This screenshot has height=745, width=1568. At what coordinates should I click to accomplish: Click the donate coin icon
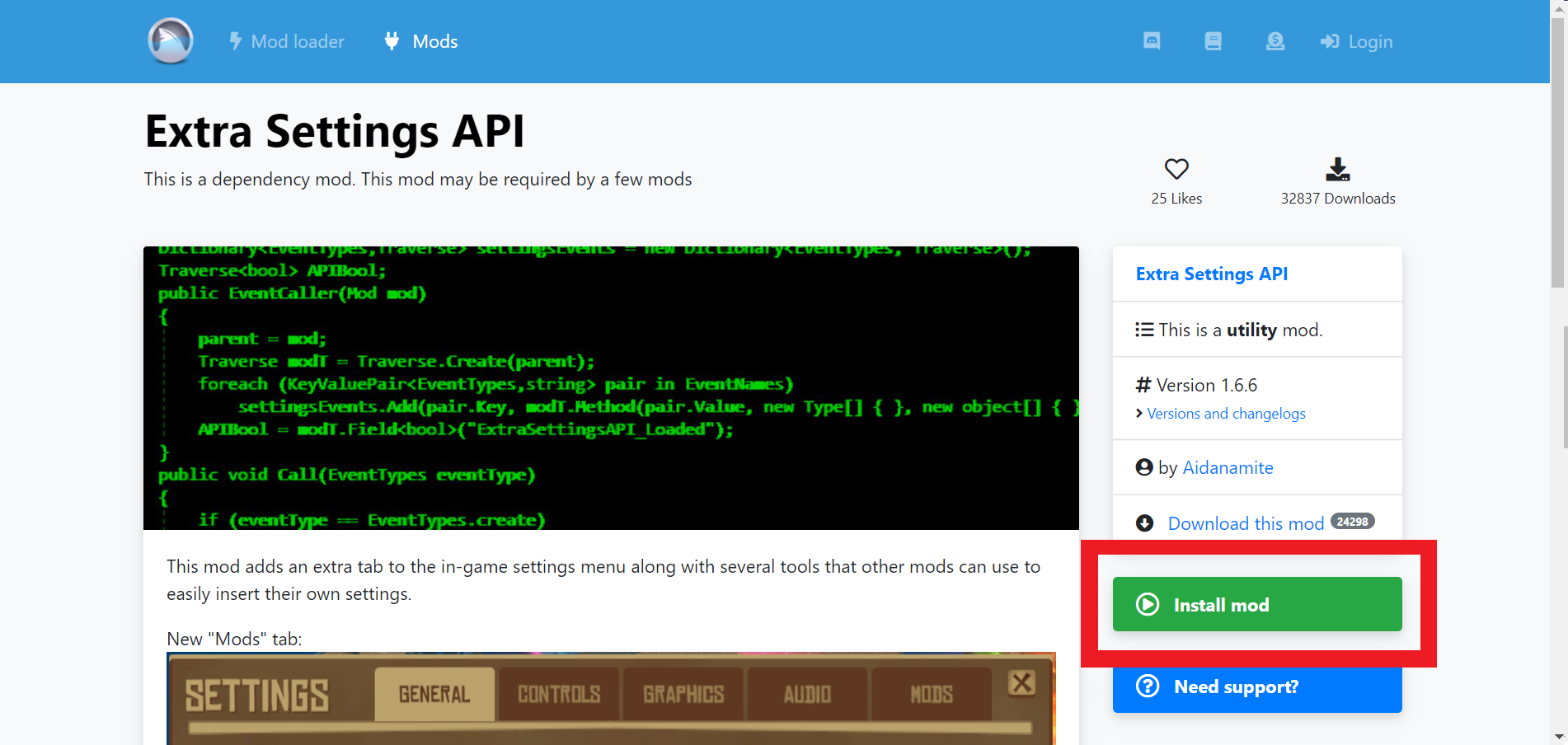1275,41
